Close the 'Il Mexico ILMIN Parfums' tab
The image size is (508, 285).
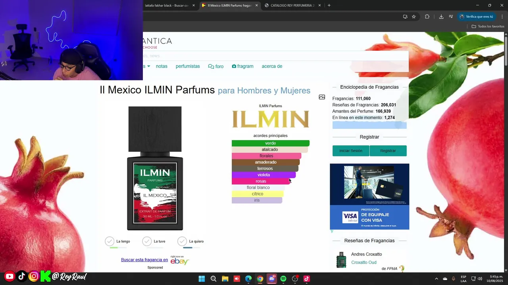256,6
